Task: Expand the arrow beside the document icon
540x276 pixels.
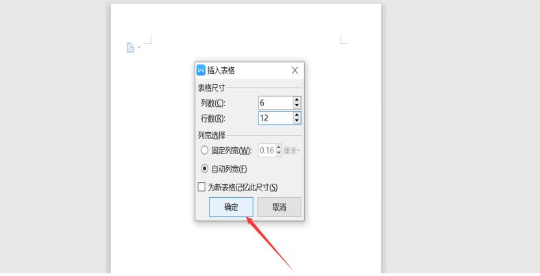Action: click(x=139, y=47)
